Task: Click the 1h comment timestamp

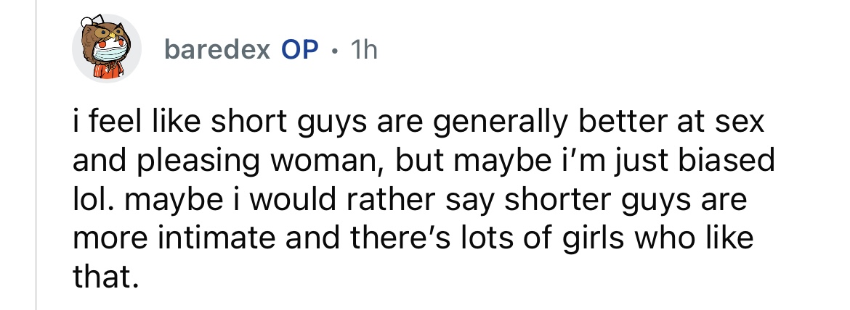Action: [363, 49]
